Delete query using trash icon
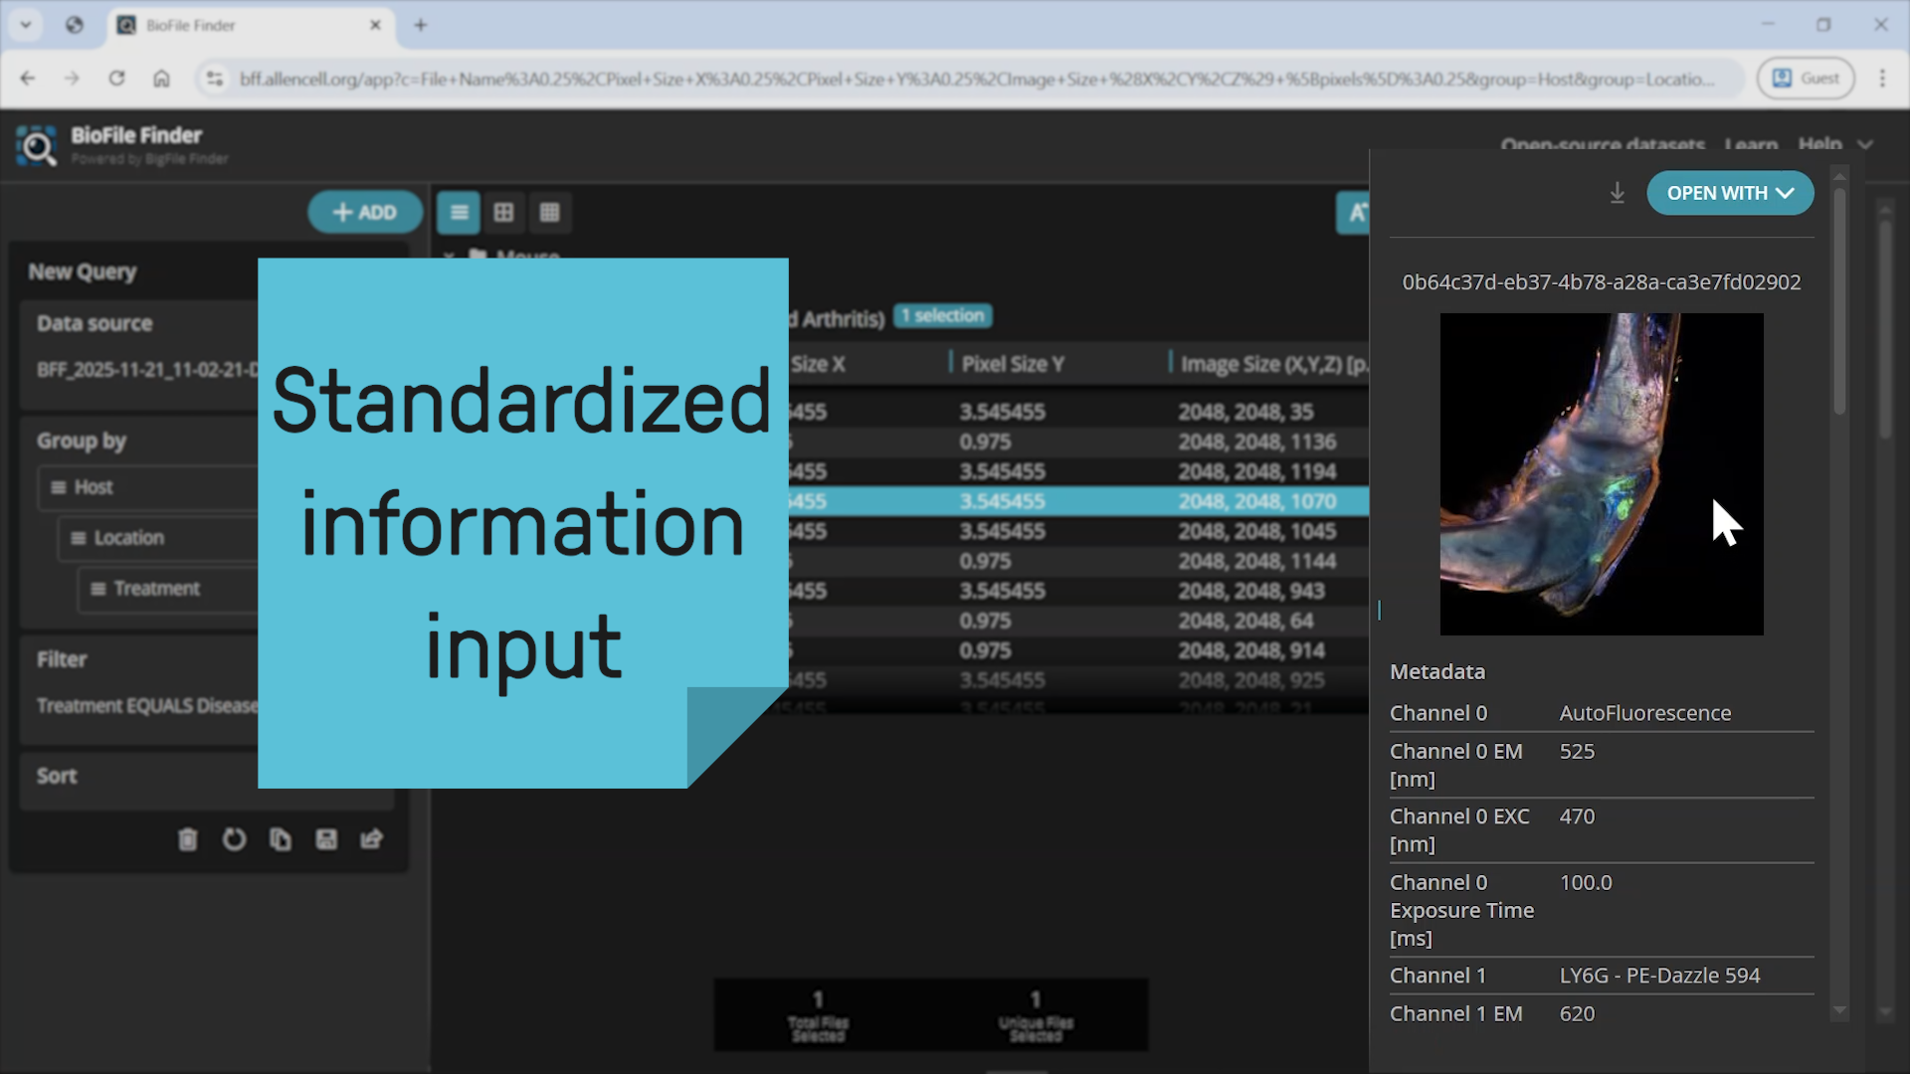Viewport: 1910px width, 1074px height. coord(188,839)
